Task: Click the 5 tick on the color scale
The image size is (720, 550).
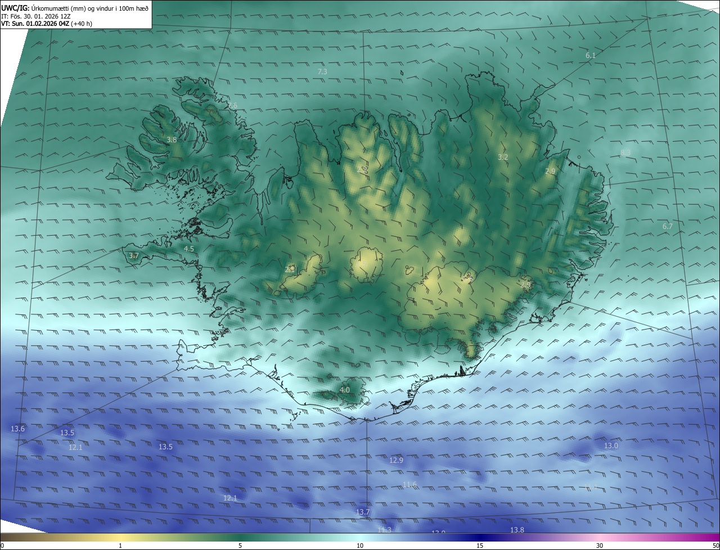Action: click(x=240, y=546)
